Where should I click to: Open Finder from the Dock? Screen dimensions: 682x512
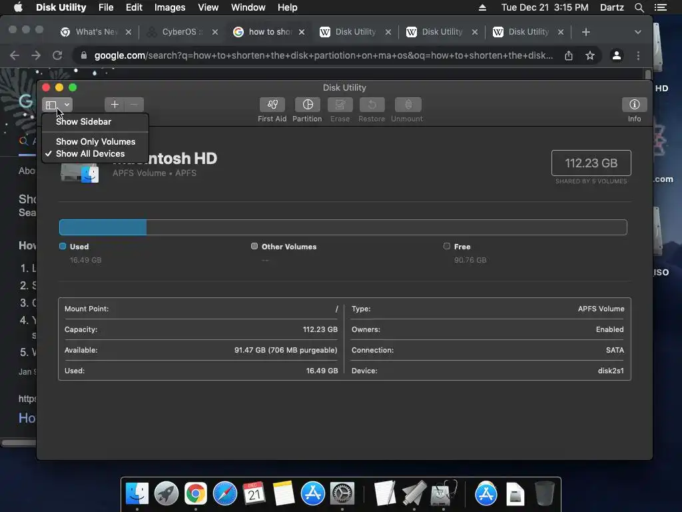[x=137, y=494]
